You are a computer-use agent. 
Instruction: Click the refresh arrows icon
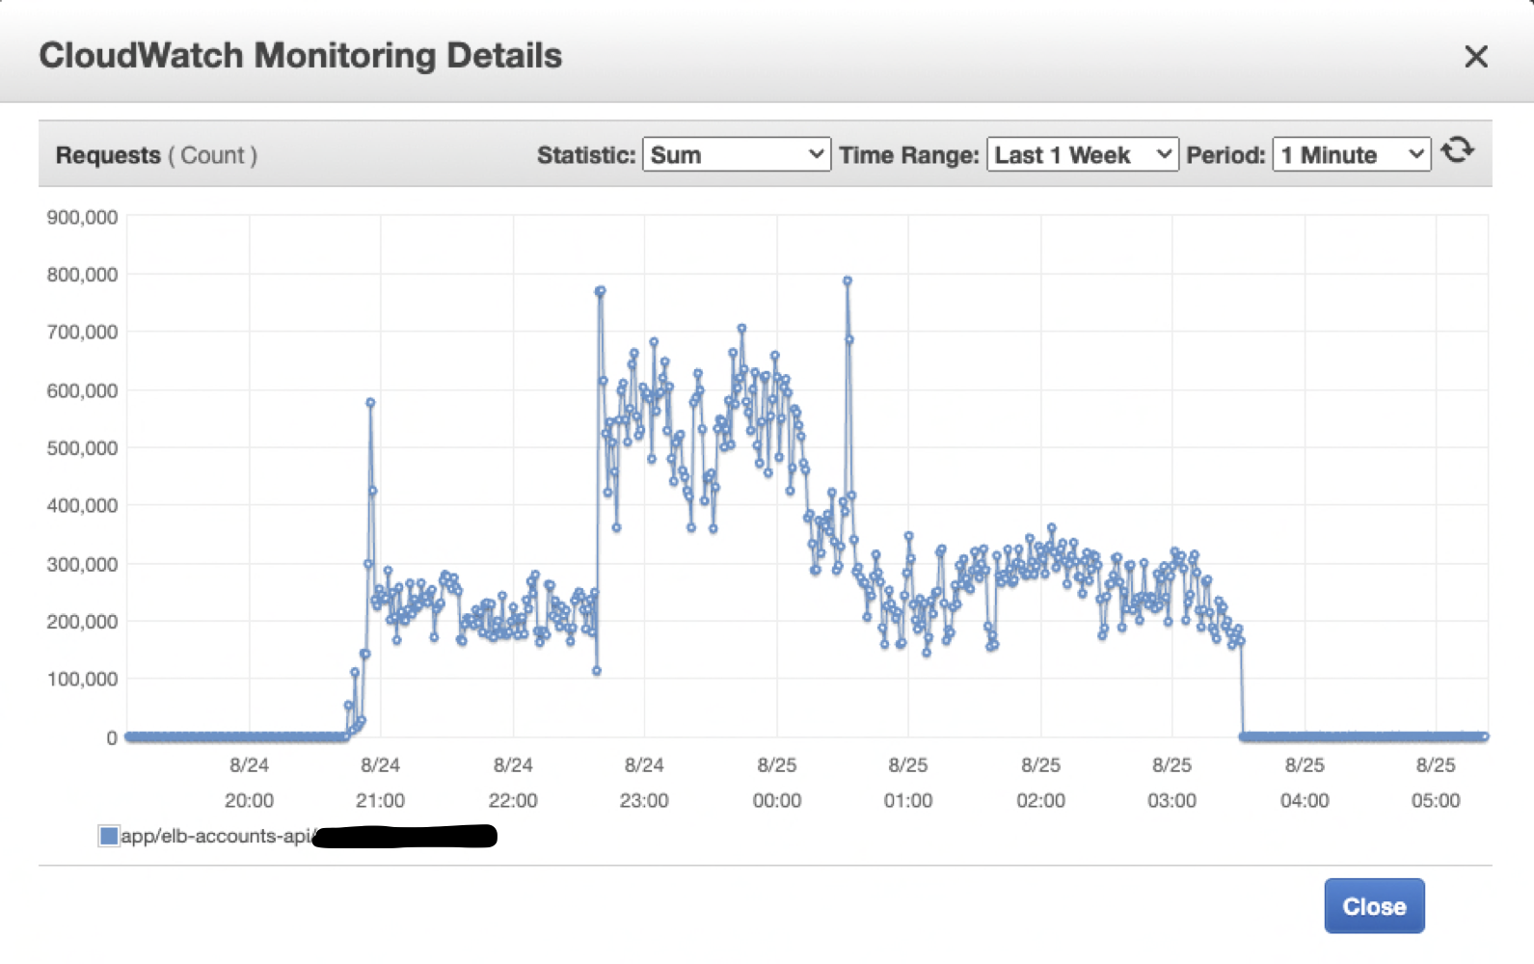click(1457, 151)
